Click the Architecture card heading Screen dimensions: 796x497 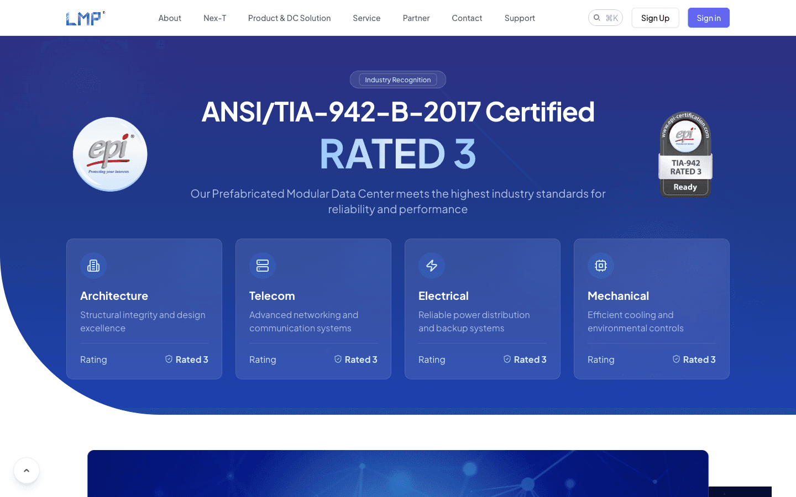point(114,296)
